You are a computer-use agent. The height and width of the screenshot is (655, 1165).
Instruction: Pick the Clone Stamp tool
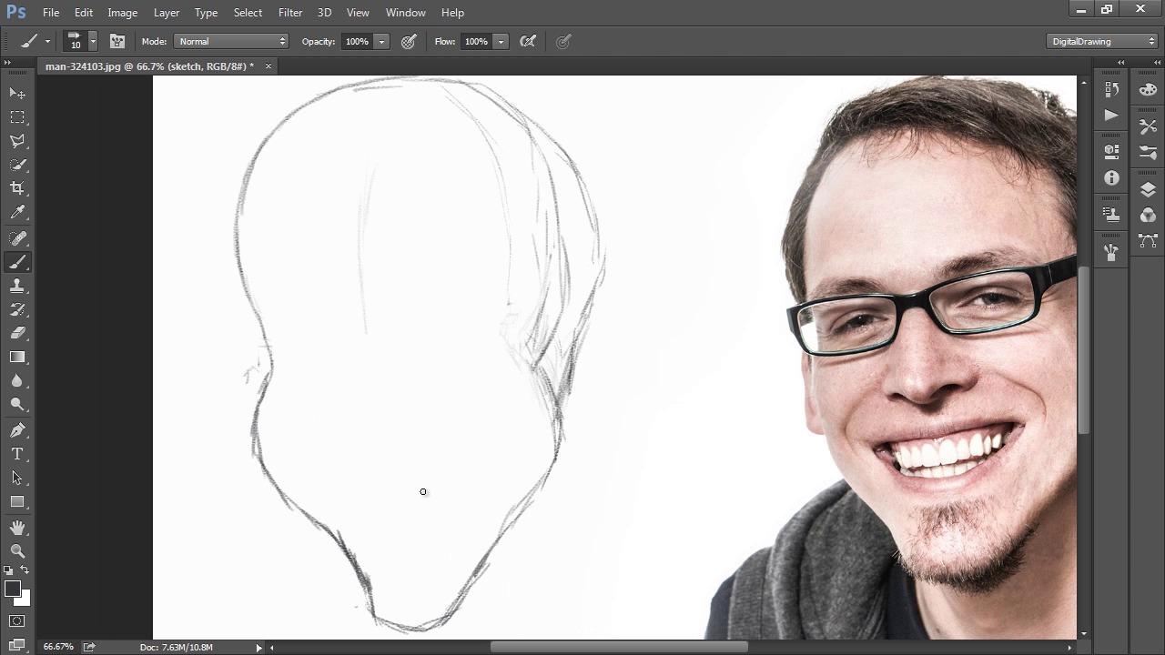[17, 286]
